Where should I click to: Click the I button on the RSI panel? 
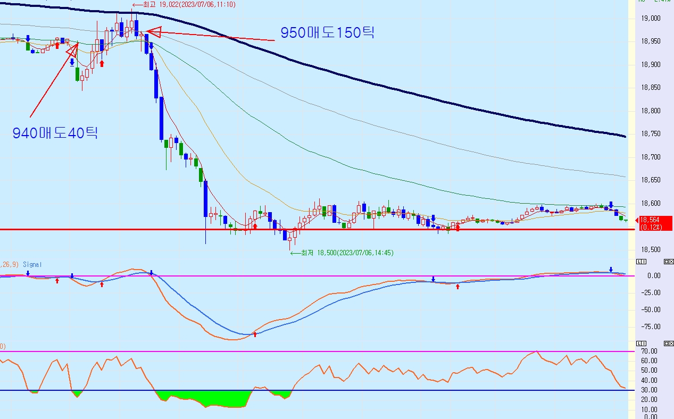coord(644,343)
